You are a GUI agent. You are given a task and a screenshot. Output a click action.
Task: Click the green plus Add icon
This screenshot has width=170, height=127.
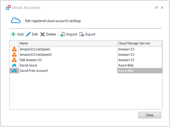(x=13, y=34)
